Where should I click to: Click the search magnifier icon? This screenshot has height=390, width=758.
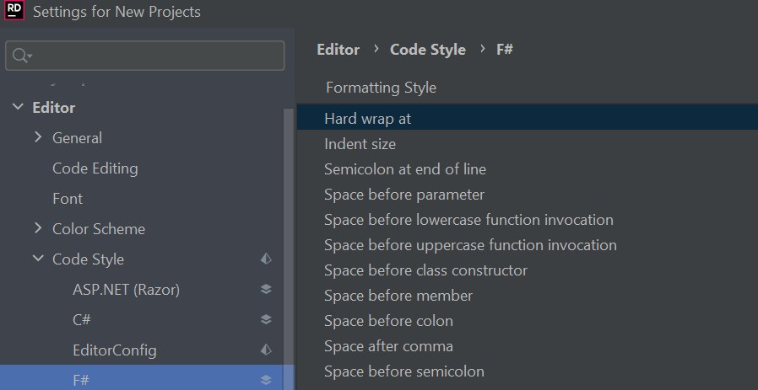click(x=21, y=56)
